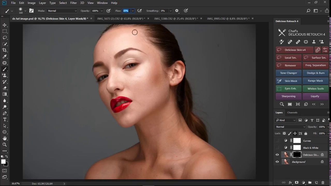The width and height of the screenshot is (331, 186).
Task: Hide the Background layer visibility
Action: tap(277, 162)
